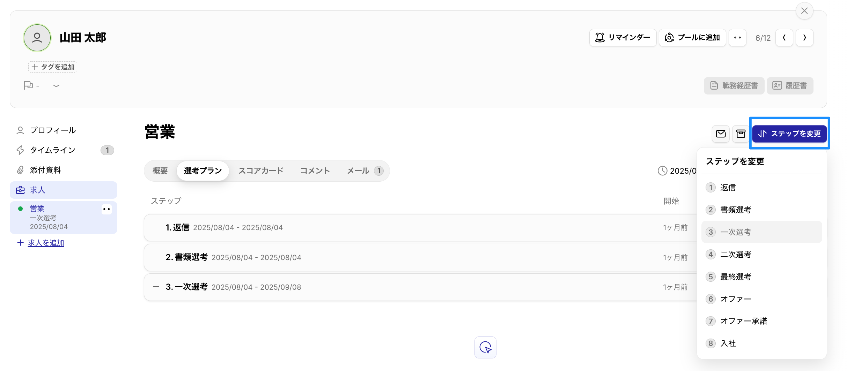Collapse step 3 一次選考 with the minus control
The image size is (854, 371).
[x=156, y=287]
